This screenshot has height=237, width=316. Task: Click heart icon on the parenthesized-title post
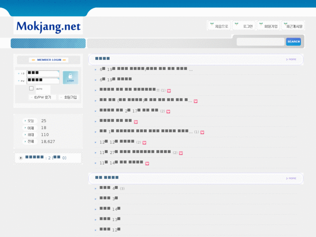[196, 101]
